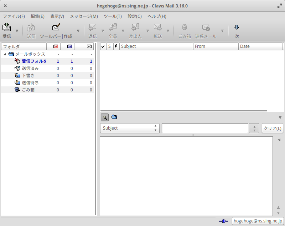
Task: Click the 差出人 (reply to sender) icon
Action: (135, 27)
